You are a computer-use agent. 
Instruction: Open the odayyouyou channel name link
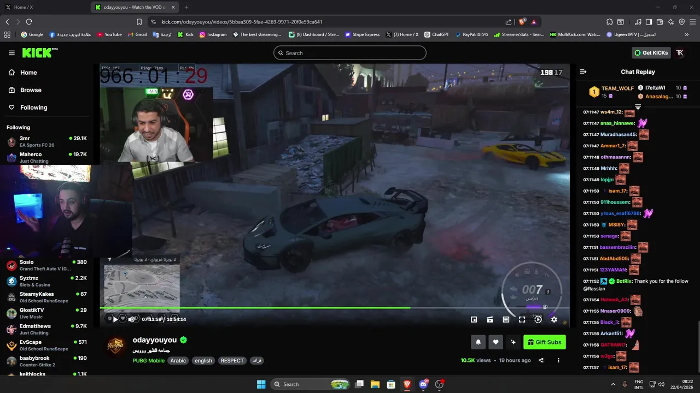click(155, 340)
